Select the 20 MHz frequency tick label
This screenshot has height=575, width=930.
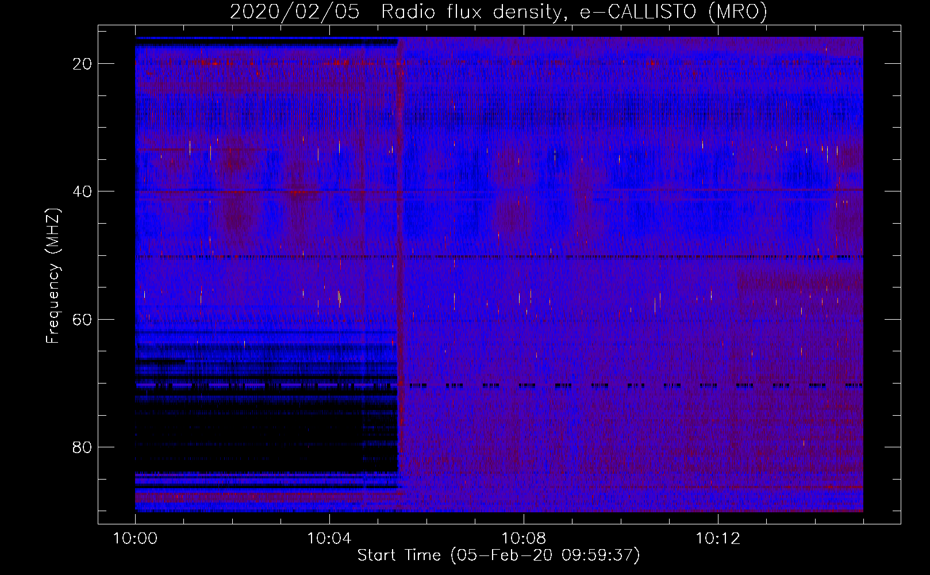click(x=83, y=64)
